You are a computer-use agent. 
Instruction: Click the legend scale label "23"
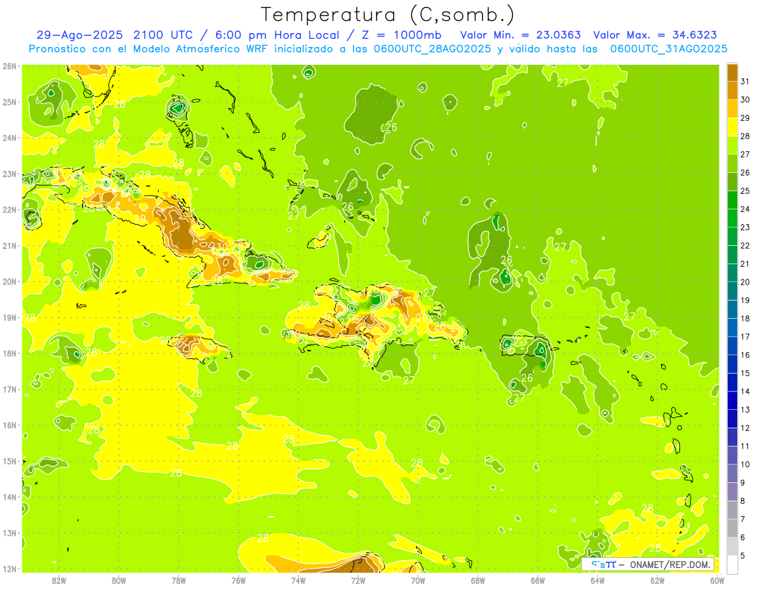pyautogui.click(x=745, y=227)
